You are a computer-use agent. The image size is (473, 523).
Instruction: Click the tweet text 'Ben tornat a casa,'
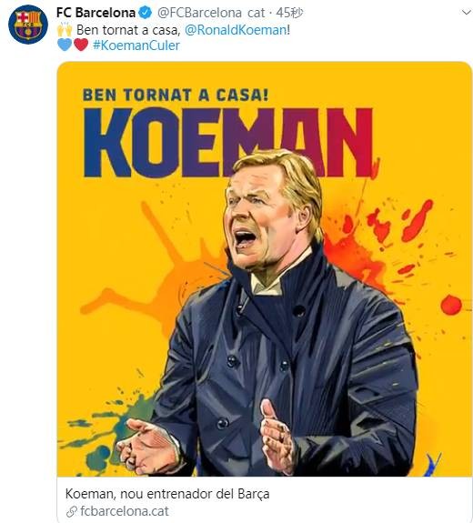pos(128,30)
